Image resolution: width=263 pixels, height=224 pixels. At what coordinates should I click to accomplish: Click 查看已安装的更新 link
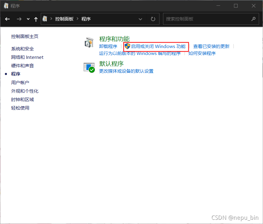[211, 46]
